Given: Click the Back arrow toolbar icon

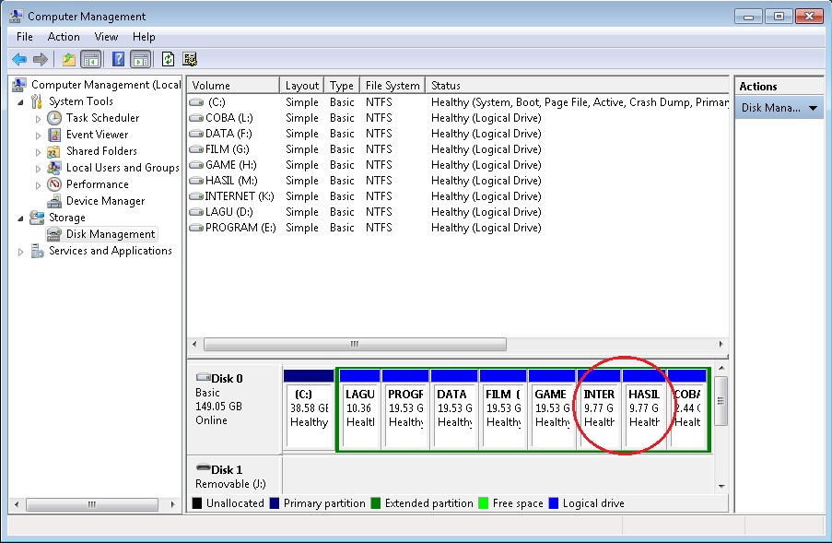Looking at the screenshot, I should click(19, 59).
